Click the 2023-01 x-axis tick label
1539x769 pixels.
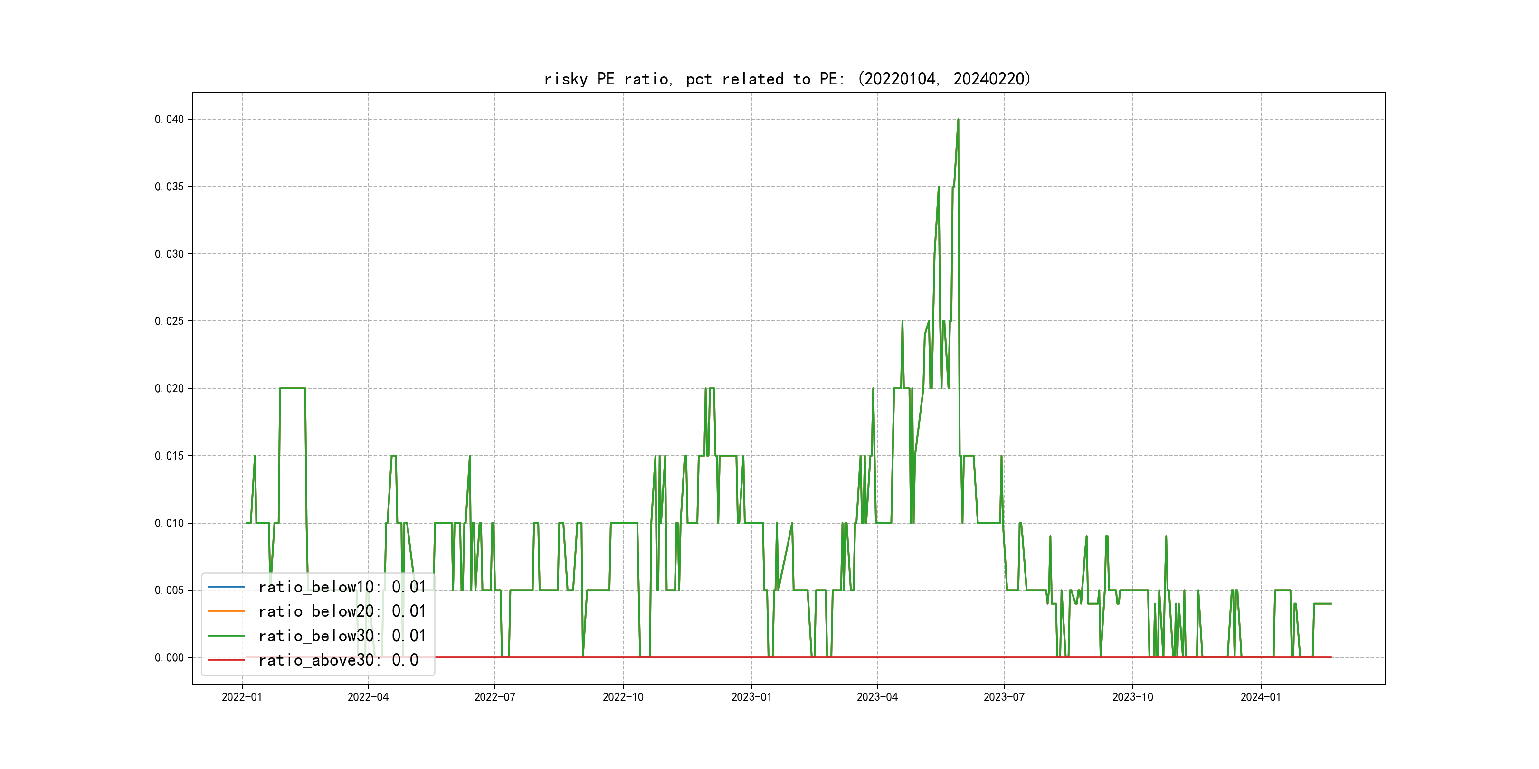(x=751, y=697)
